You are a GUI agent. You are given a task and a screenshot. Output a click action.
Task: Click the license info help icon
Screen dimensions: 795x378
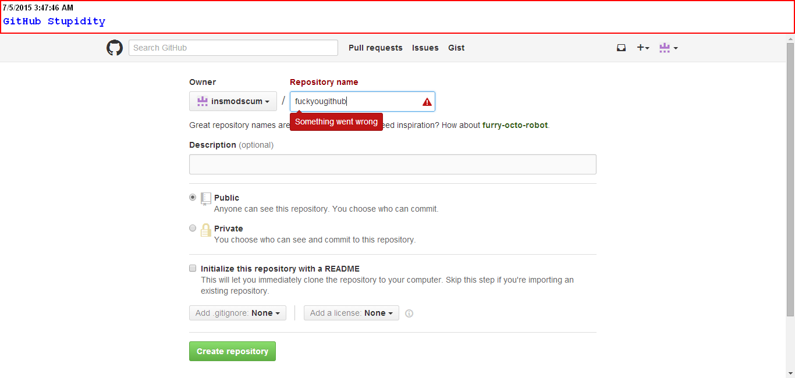click(x=409, y=313)
